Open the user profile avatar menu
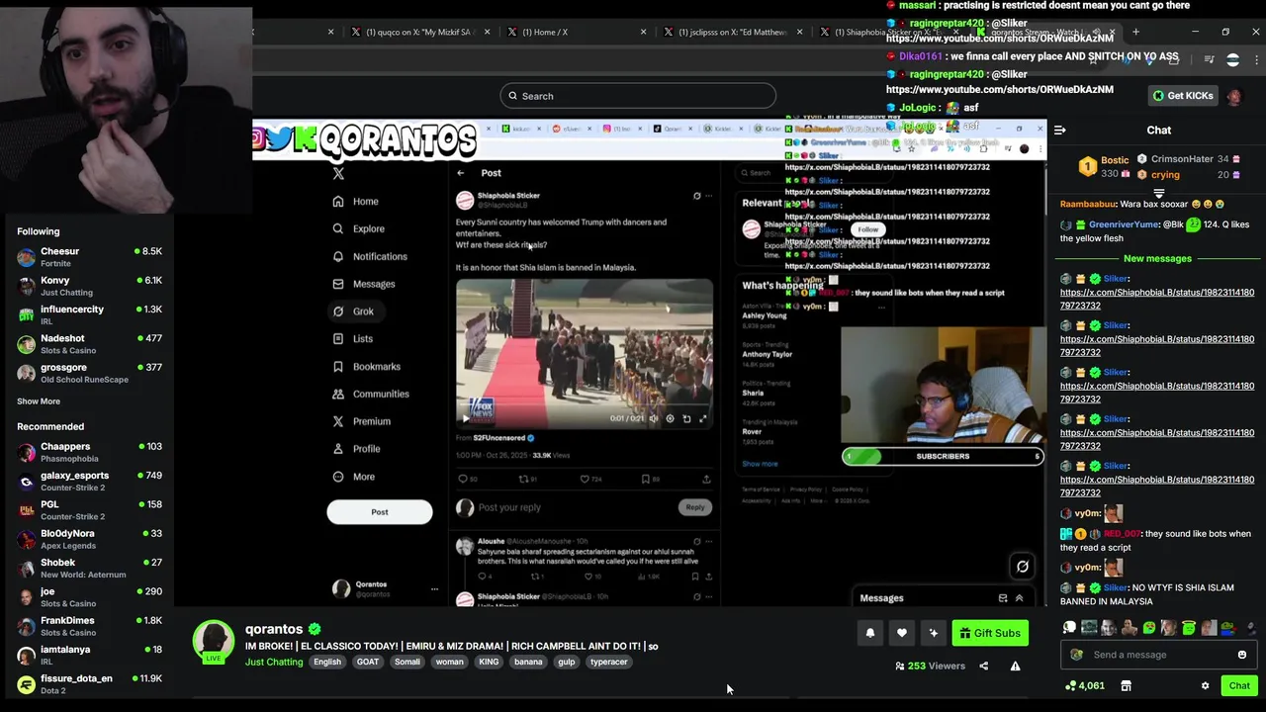 (1233, 96)
